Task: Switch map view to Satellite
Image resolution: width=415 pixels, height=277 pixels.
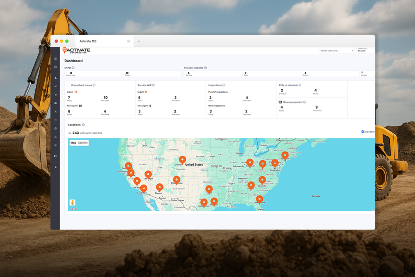Action: [83, 143]
